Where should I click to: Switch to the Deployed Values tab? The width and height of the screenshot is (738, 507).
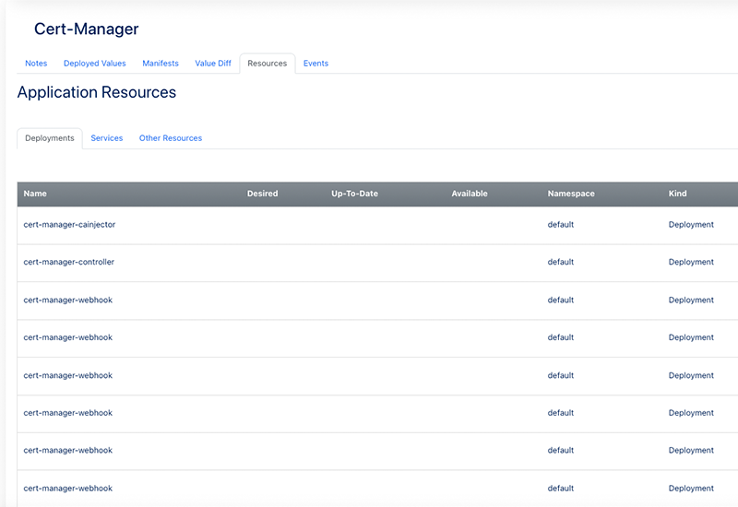coord(94,64)
